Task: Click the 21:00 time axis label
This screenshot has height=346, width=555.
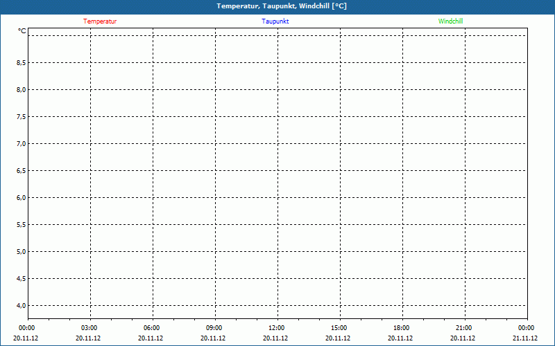Action: 463,328
